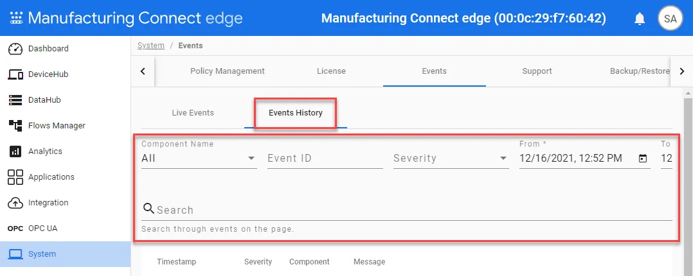The width and height of the screenshot is (693, 276).
Task: Click the scrollbar up arrow
Action: pyautogui.click(x=688, y=93)
